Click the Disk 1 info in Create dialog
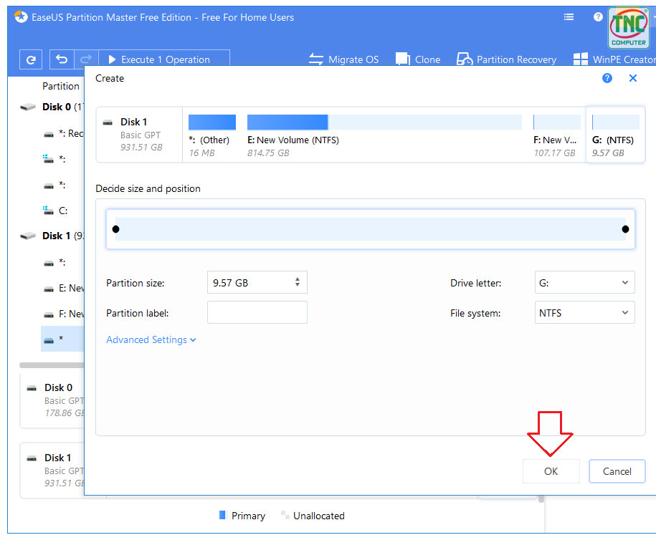The width and height of the screenshot is (656, 540). point(139,135)
